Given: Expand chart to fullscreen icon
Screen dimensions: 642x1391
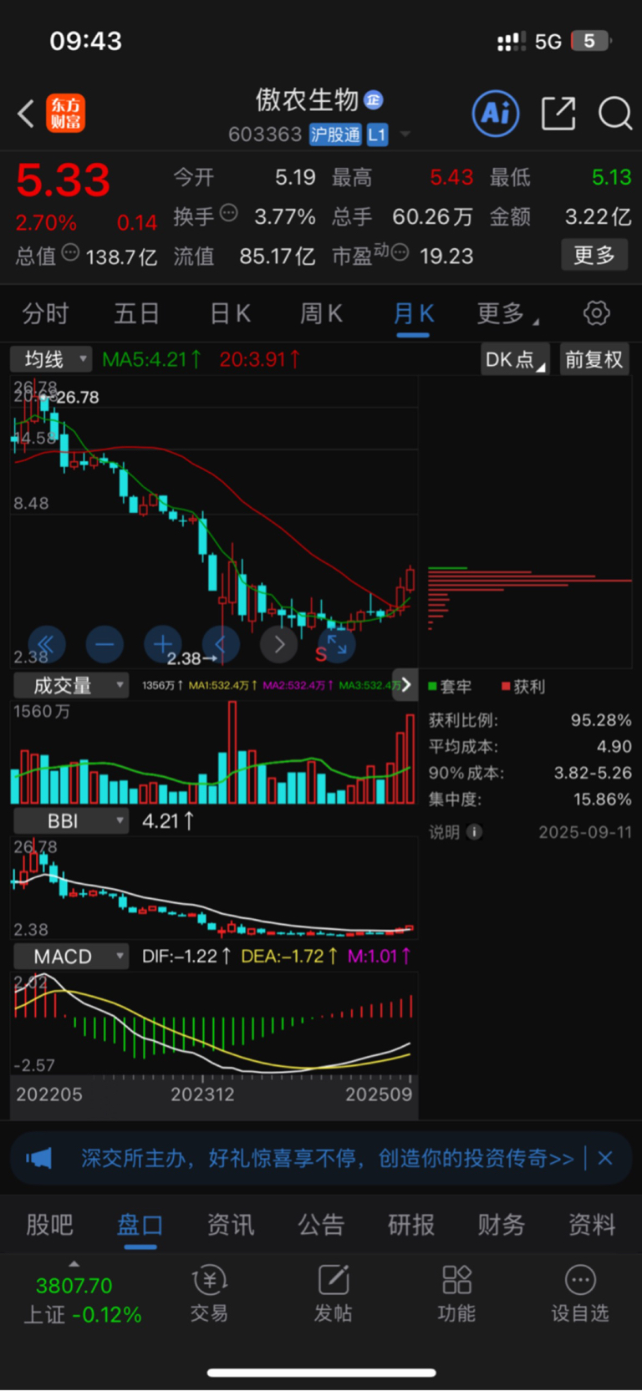Looking at the screenshot, I should point(337,644).
